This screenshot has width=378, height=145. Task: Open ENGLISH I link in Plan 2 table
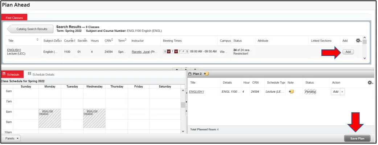(x=197, y=92)
